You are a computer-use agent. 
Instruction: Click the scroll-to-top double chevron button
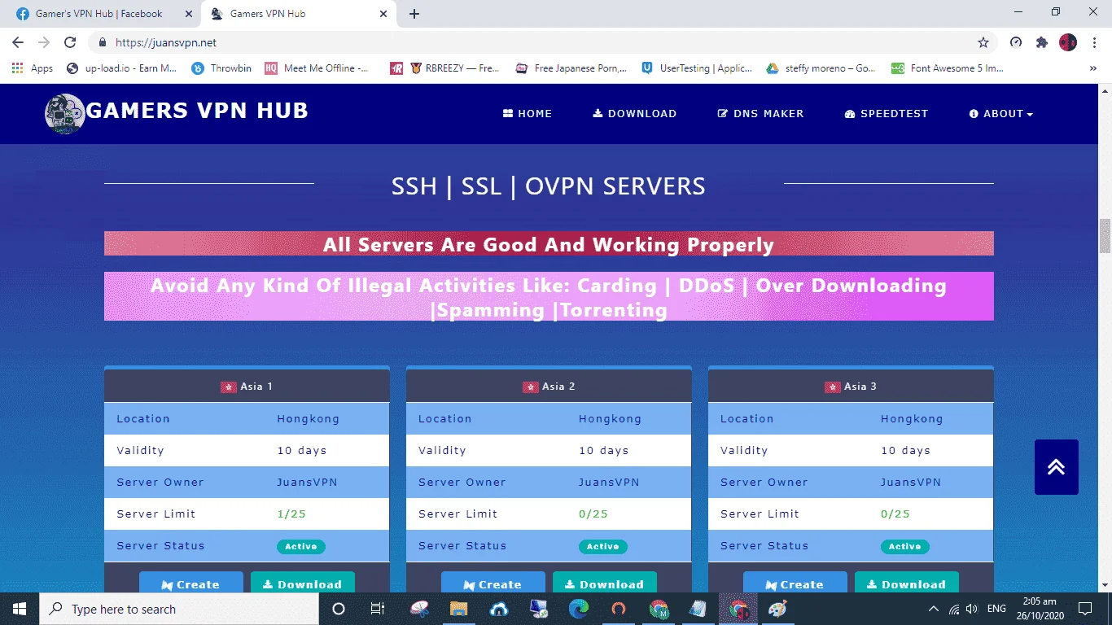click(x=1057, y=467)
